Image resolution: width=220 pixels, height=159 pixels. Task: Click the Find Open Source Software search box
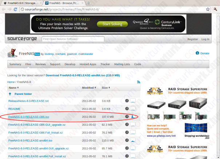(73, 39)
